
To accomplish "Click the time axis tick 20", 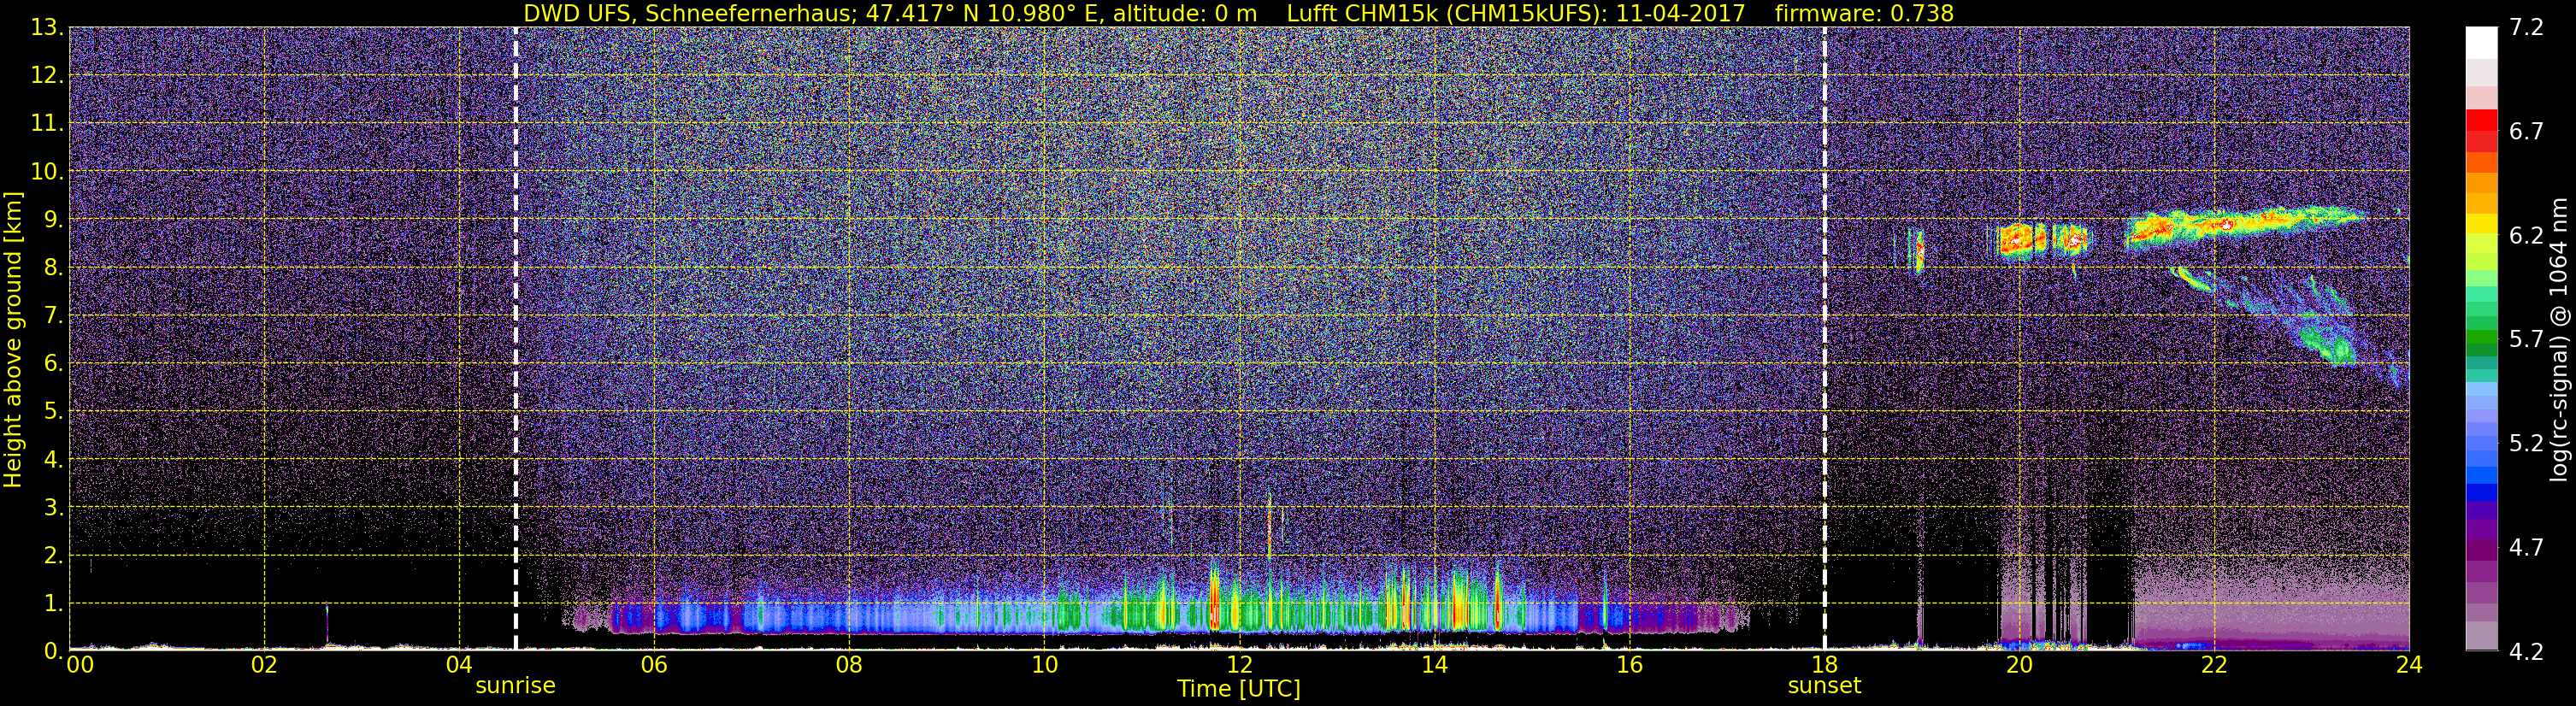I will (2019, 665).
